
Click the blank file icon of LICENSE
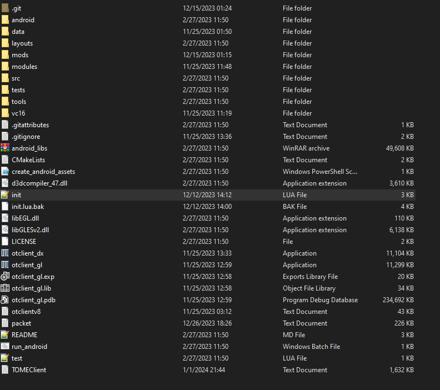[x=5, y=242]
